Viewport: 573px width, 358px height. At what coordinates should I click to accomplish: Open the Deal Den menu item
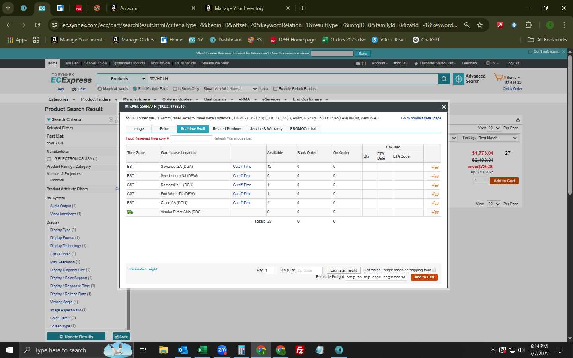pos(71,63)
